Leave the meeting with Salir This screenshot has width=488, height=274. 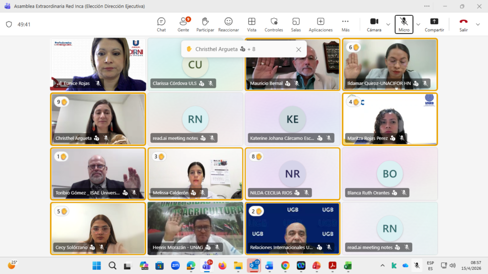pos(463,24)
